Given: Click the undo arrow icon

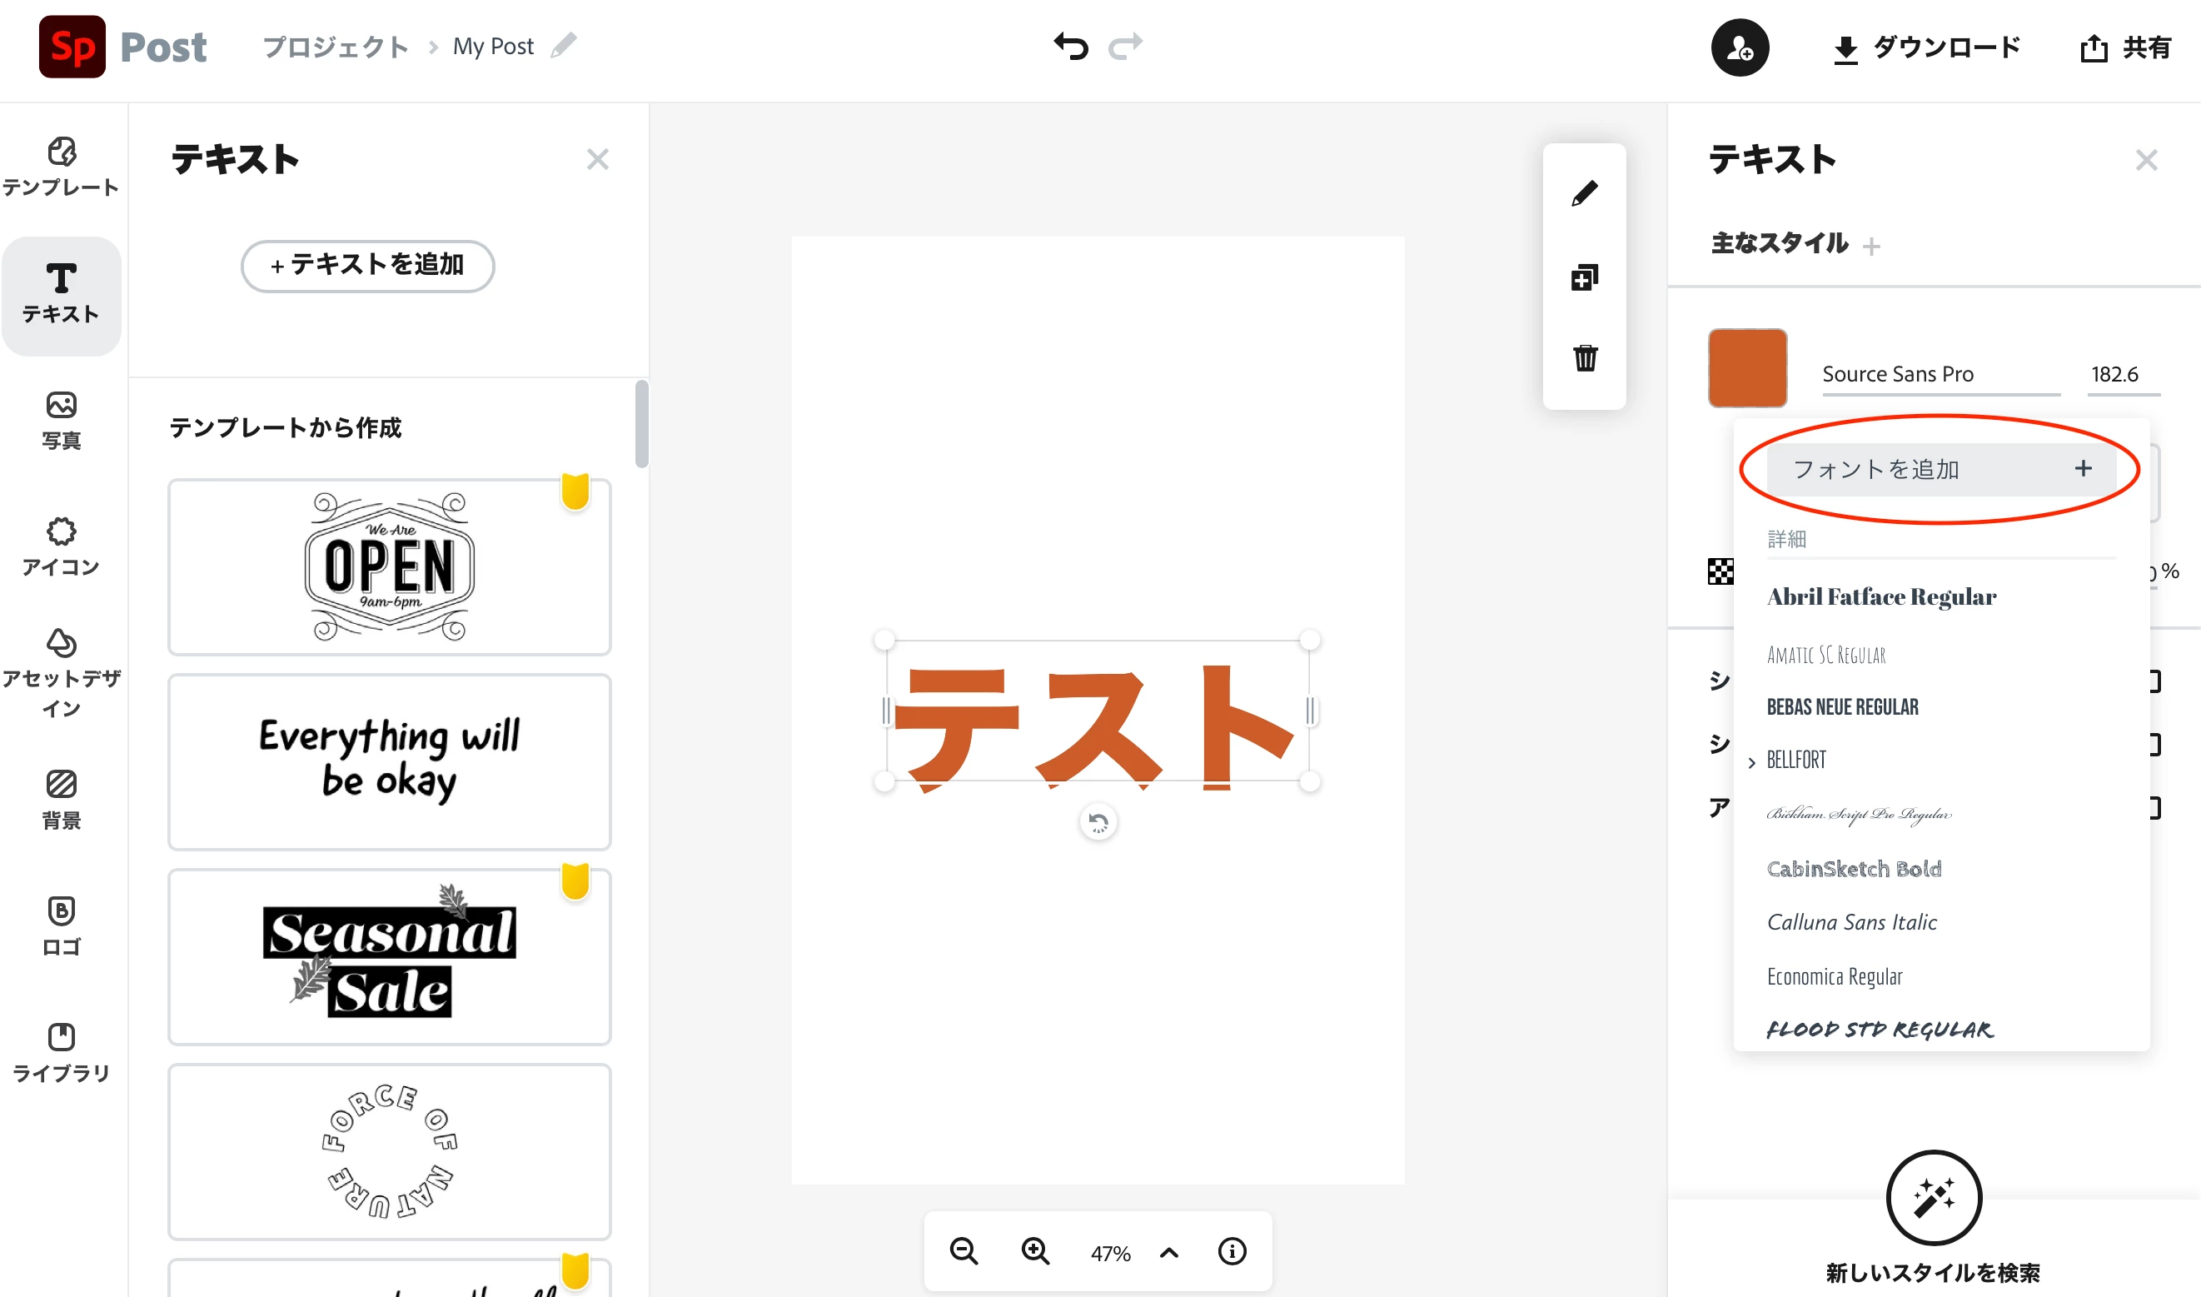Looking at the screenshot, I should coord(1071,47).
